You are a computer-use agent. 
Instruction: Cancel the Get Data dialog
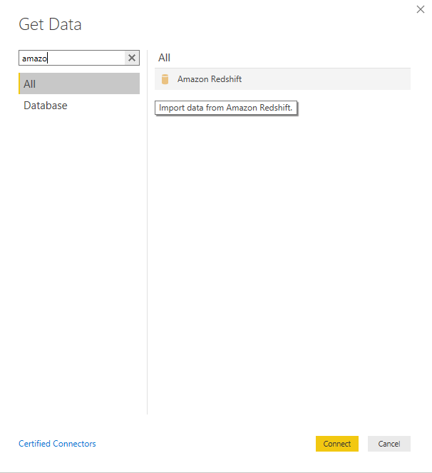389,444
